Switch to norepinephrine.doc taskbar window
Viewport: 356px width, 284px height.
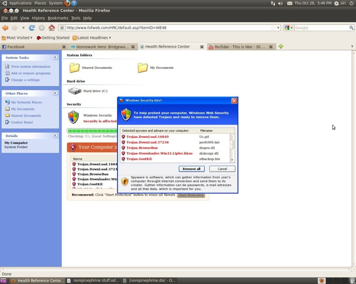tap(149, 281)
